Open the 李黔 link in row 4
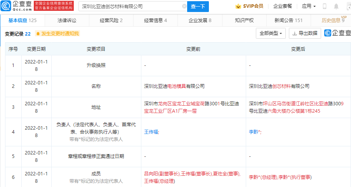 pyautogui.click(x=254, y=132)
